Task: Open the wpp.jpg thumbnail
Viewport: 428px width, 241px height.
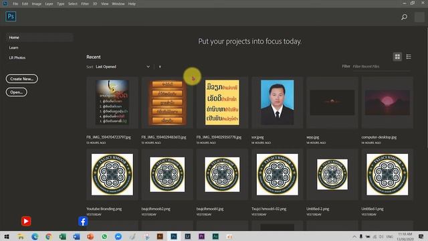Action: pyautogui.click(x=332, y=102)
